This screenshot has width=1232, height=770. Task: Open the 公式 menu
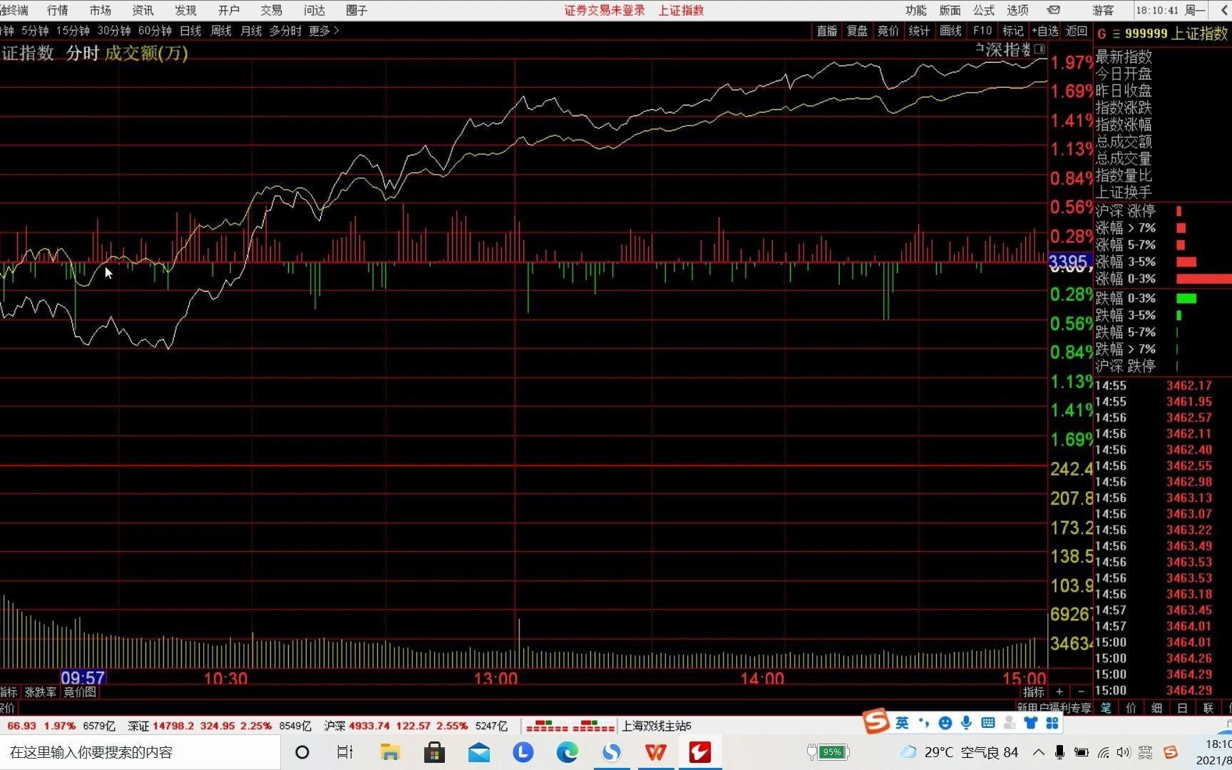click(984, 10)
